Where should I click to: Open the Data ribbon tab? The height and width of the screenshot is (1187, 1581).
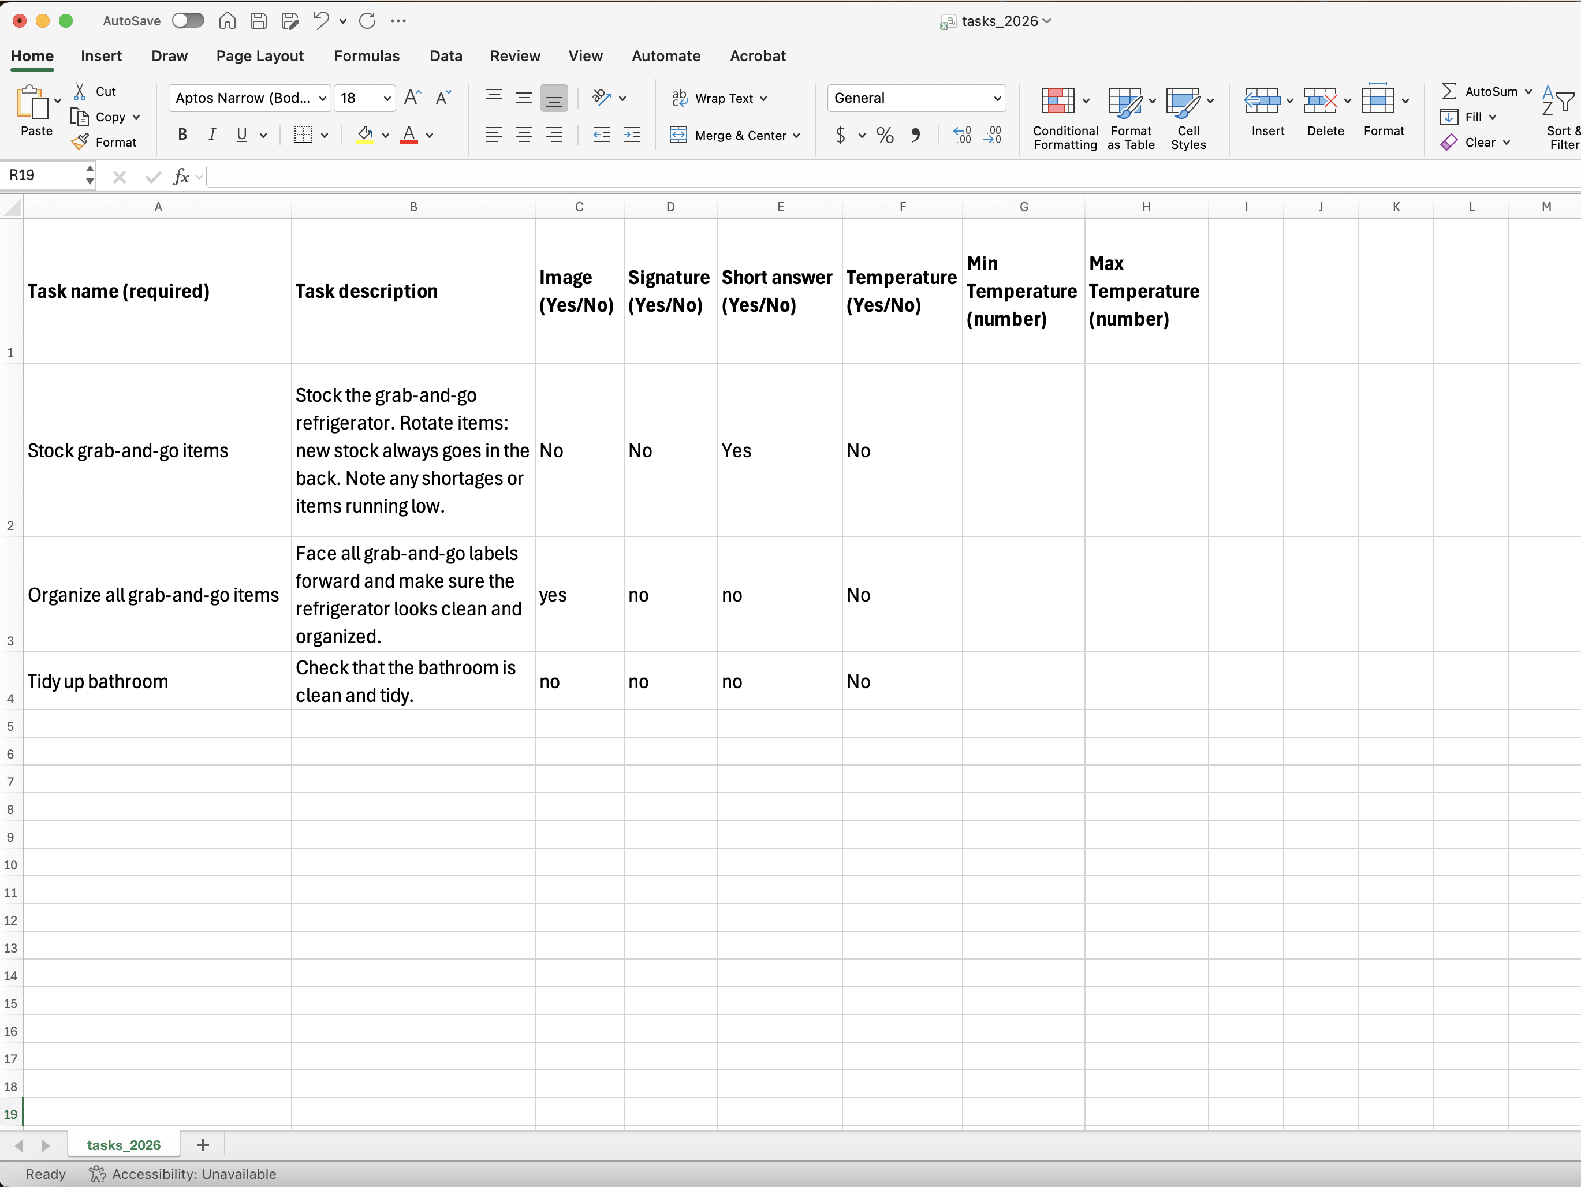point(445,56)
